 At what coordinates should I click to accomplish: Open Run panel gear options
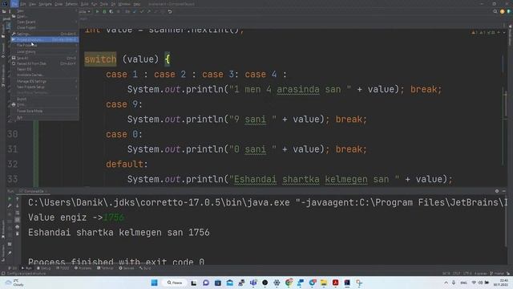(x=497, y=191)
